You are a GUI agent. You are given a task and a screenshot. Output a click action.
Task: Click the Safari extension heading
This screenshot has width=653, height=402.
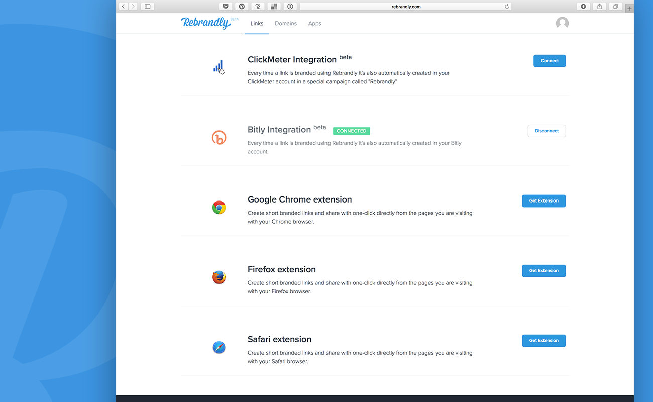pyautogui.click(x=280, y=339)
